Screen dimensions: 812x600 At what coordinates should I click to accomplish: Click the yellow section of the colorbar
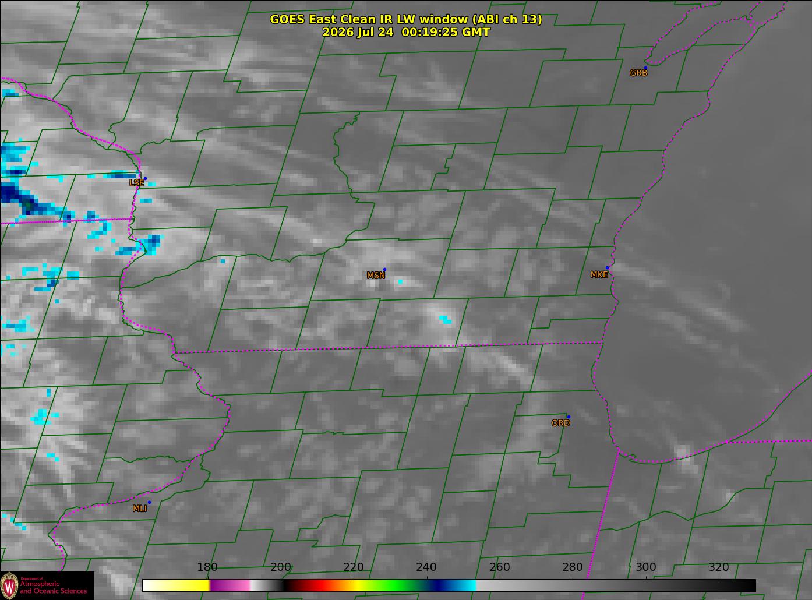186,585
